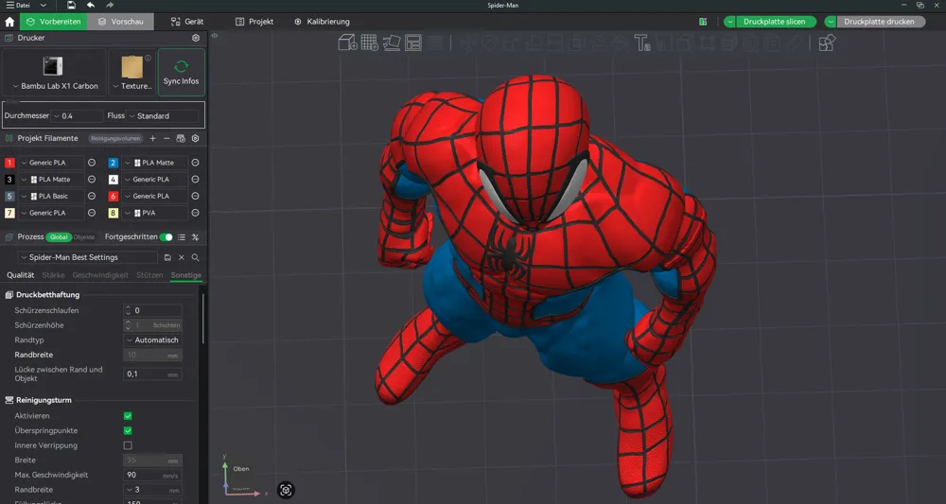Undo the last action

91,6
